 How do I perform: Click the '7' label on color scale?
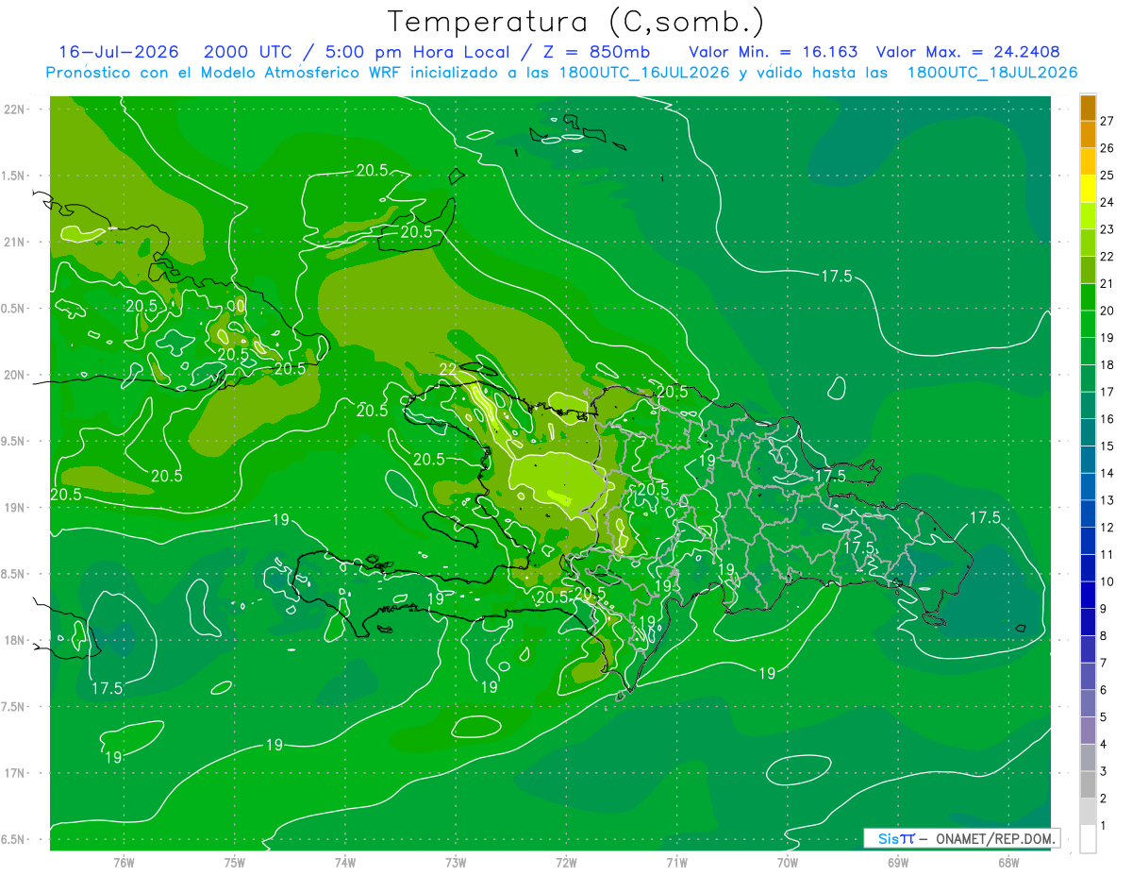(1104, 664)
